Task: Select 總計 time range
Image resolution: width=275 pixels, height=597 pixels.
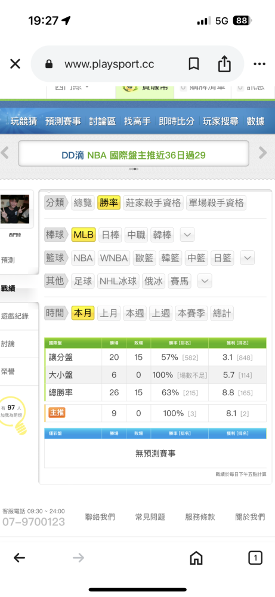Action: point(222,313)
